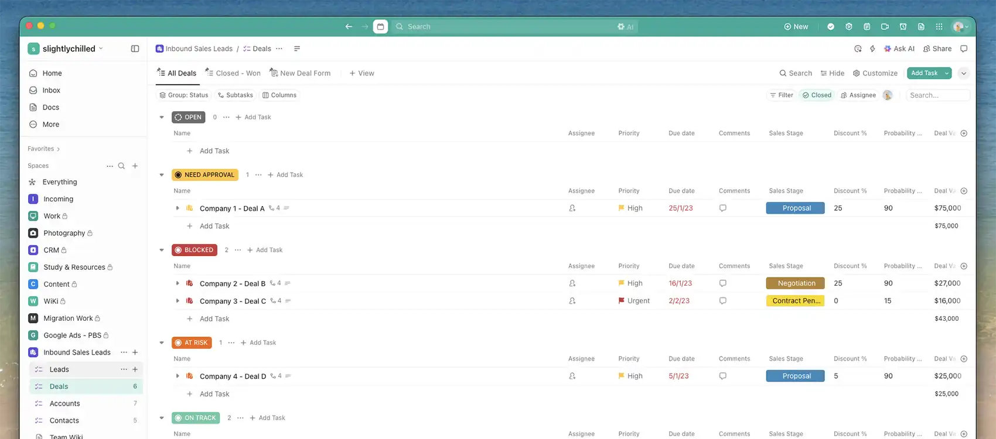996x439 pixels.
Task: Switch to the Closed - Won view tab
Action: click(233, 73)
